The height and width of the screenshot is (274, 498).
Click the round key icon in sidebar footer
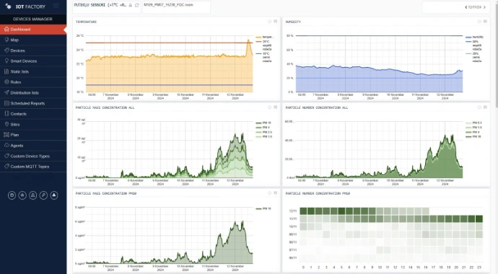tap(43, 195)
